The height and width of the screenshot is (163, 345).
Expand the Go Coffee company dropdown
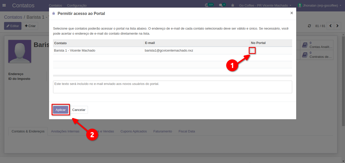pyautogui.click(x=265, y=5)
